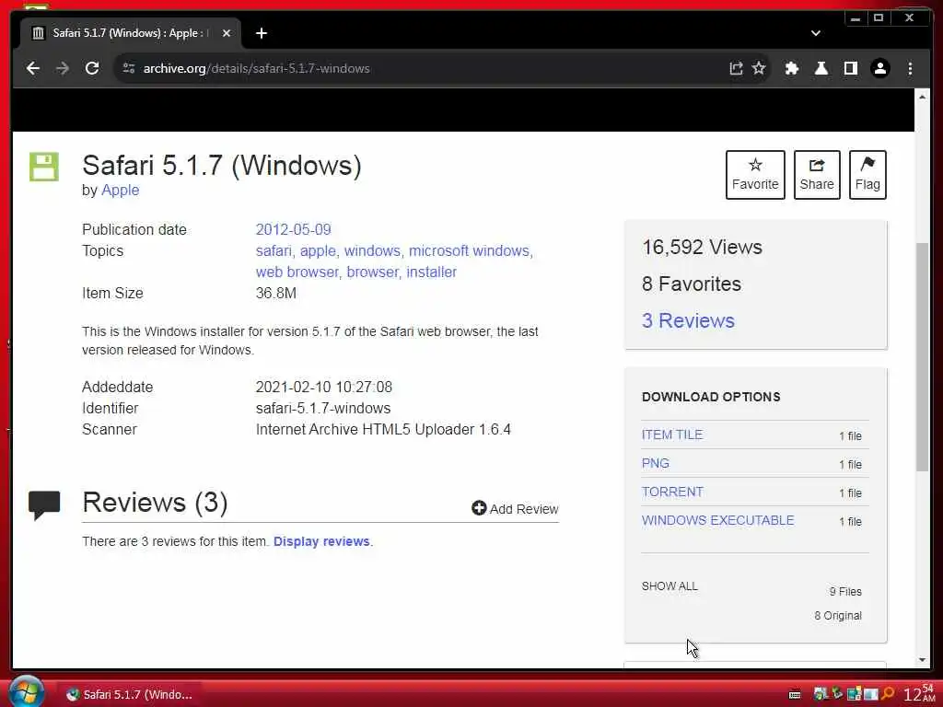
Task: Open the Chrome profile avatar
Action: point(880,68)
